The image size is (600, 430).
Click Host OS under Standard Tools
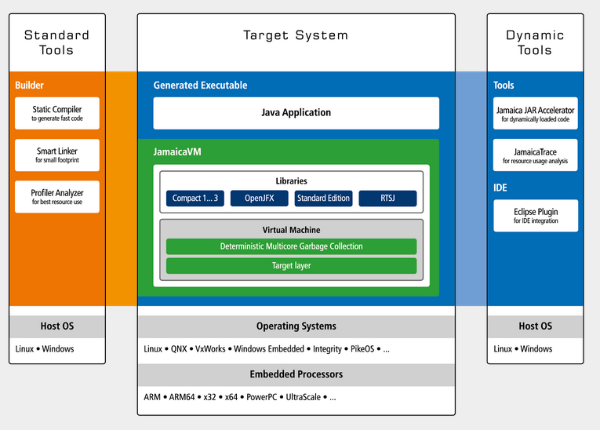tap(57, 326)
